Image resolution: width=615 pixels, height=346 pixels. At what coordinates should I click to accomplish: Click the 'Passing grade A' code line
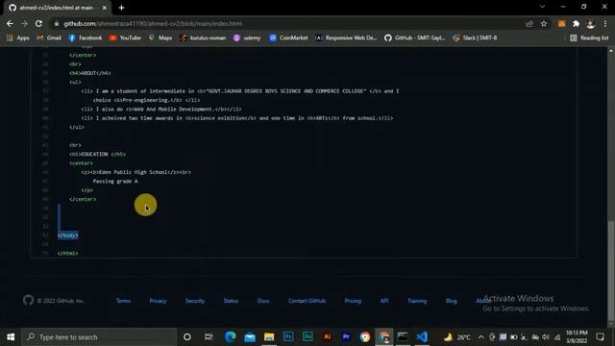coord(115,182)
